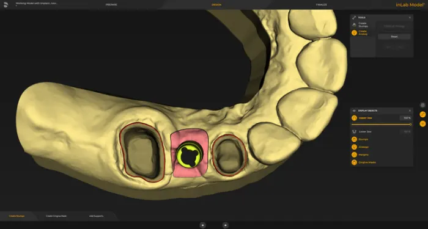Image resolution: width=428 pixels, height=229 pixels.
Task: Click the Lower Jaw percentage value field
Action: click(406, 132)
